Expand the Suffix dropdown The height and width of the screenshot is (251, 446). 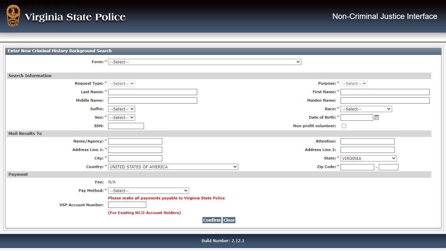coord(121,109)
